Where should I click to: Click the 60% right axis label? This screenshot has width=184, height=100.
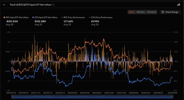[175, 81]
